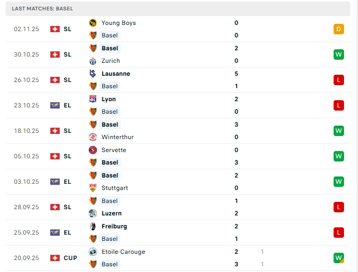Screen dimensions: 358x272
Task: Click the Last Matches: Basel header
Action: pyautogui.click(x=43, y=9)
